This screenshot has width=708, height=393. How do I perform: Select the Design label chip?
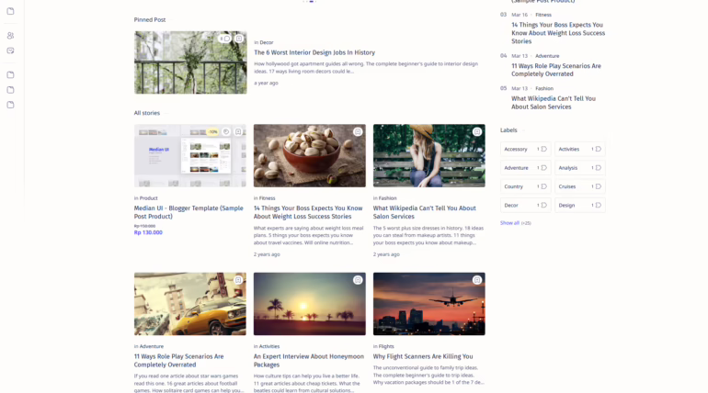click(x=580, y=205)
